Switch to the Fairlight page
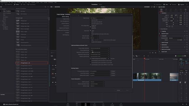This screenshot has width=189, height=106. point(112,104)
